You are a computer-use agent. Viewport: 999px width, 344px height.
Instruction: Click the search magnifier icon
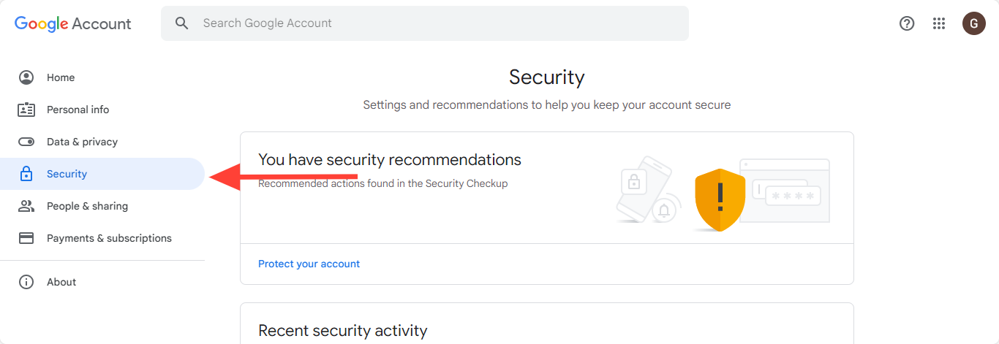tap(182, 23)
